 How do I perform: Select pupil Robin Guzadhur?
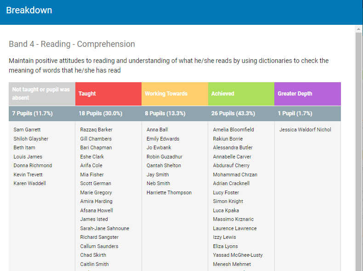point(164,157)
